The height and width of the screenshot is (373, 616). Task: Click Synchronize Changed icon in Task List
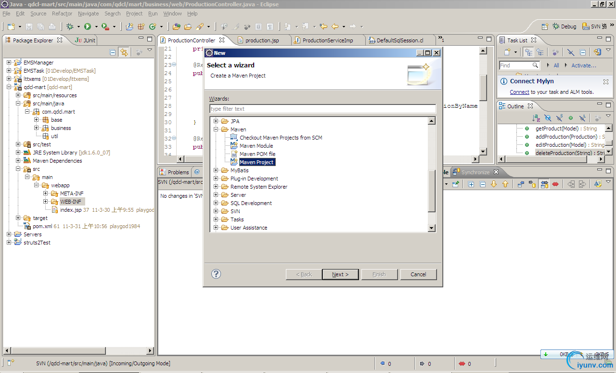pyautogui.click(x=598, y=52)
